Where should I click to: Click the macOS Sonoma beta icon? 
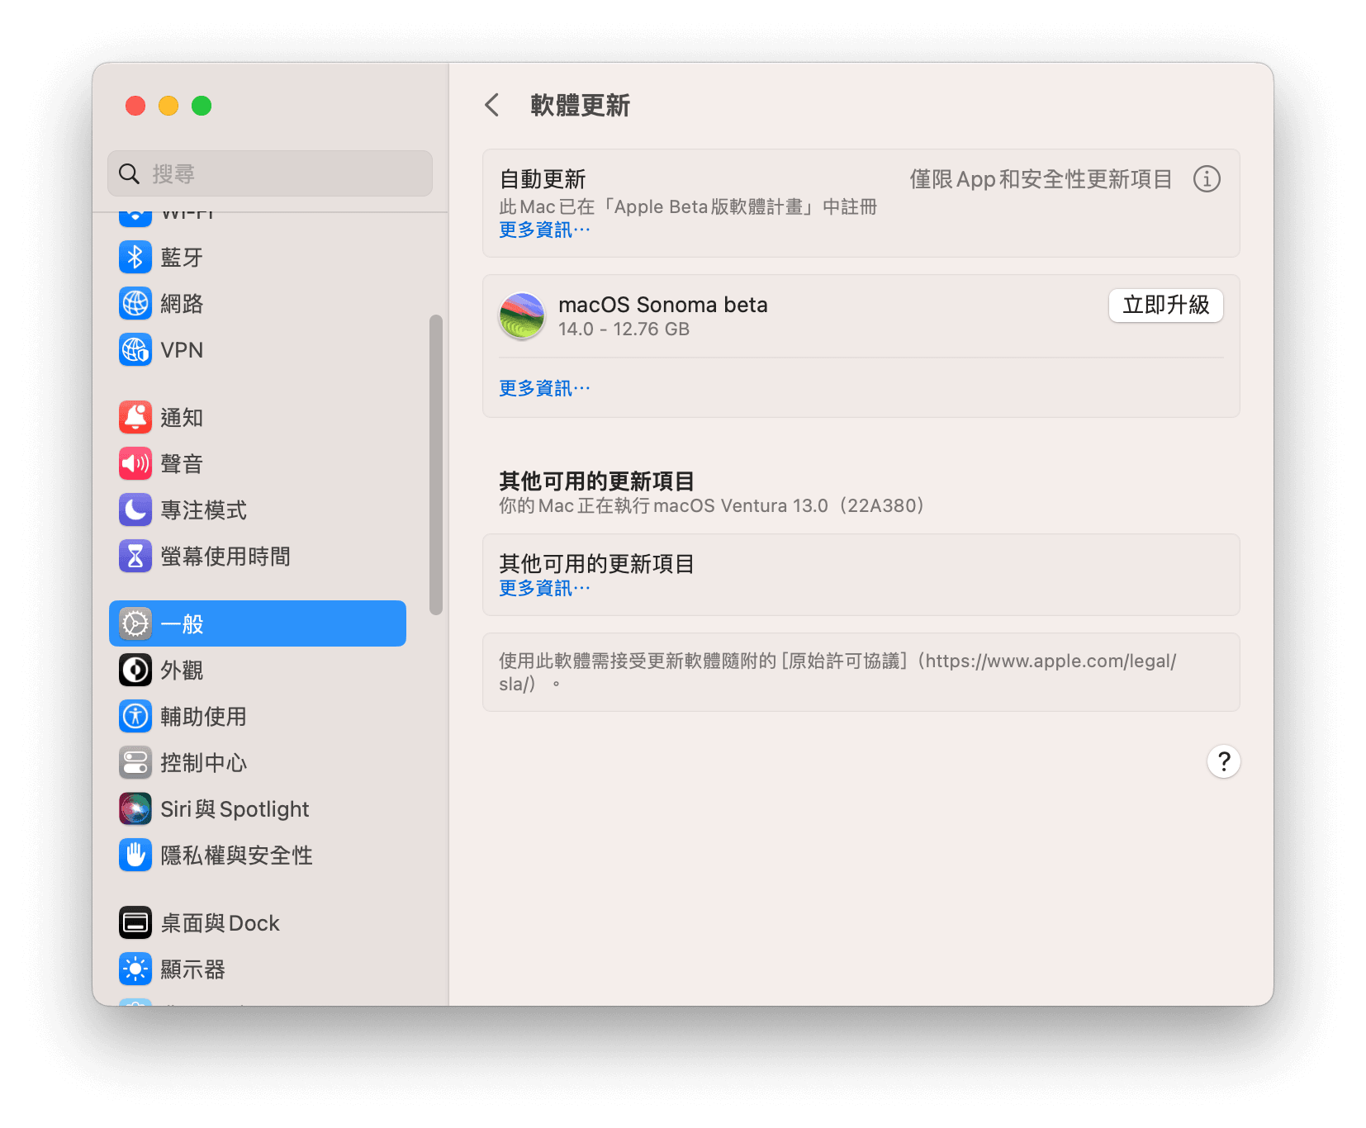tap(522, 316)
